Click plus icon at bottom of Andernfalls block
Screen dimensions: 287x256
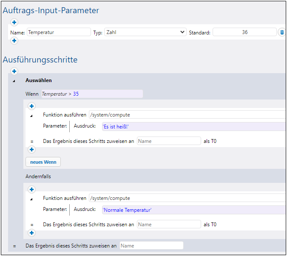pos(31,233)
